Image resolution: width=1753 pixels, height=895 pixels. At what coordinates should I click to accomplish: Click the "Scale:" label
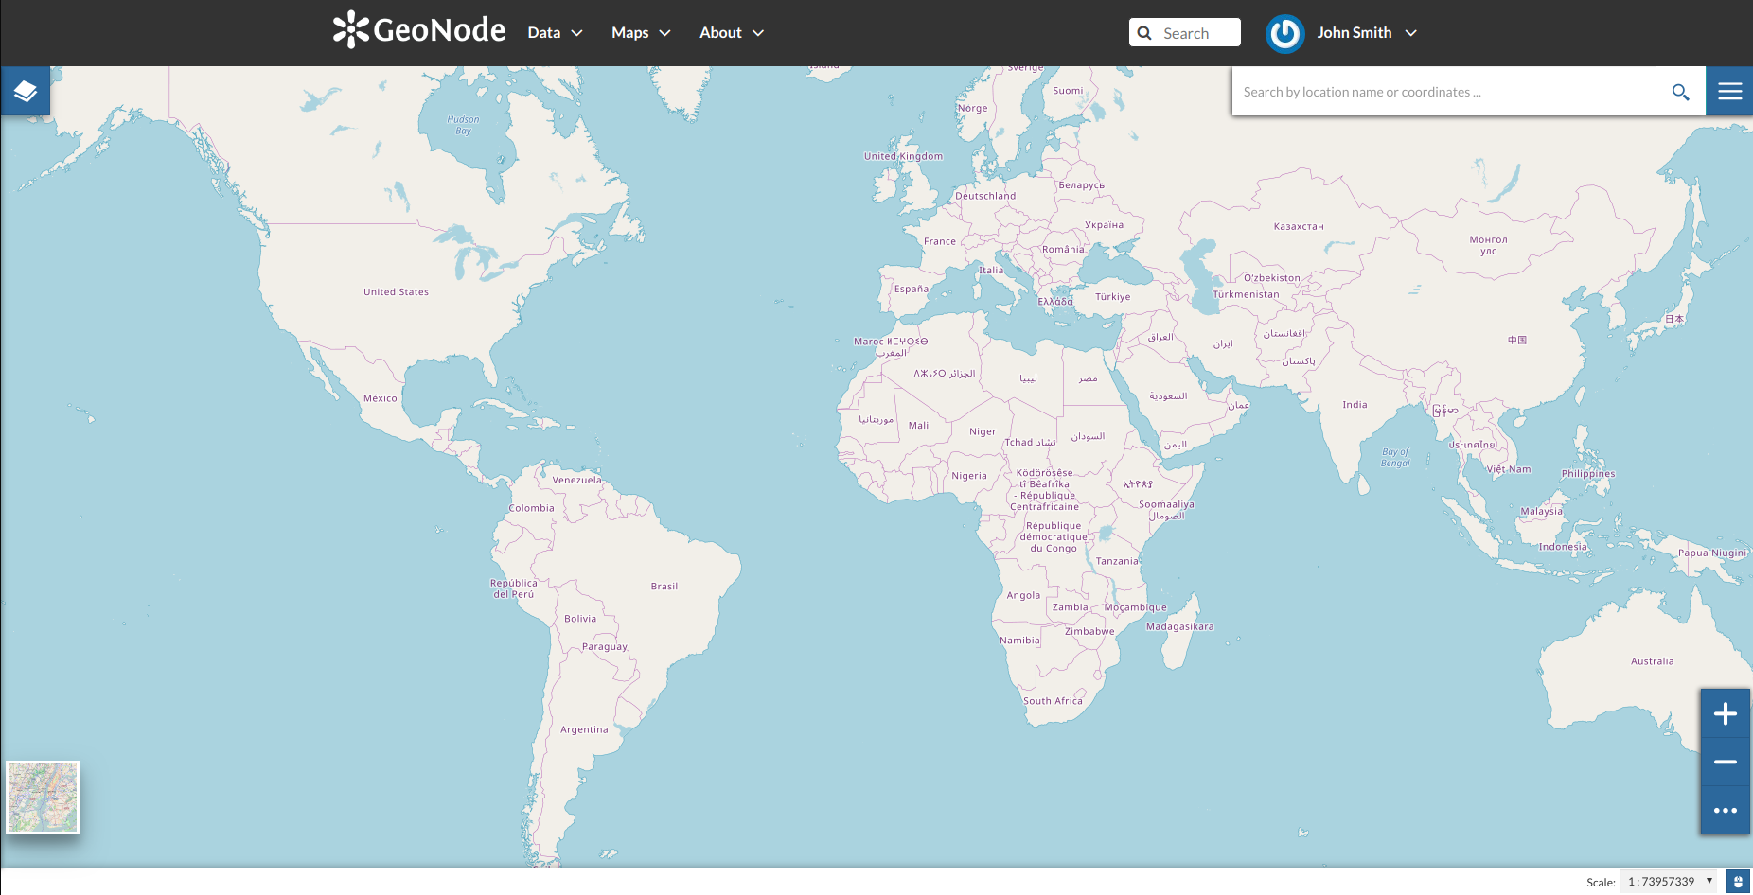1601,883
